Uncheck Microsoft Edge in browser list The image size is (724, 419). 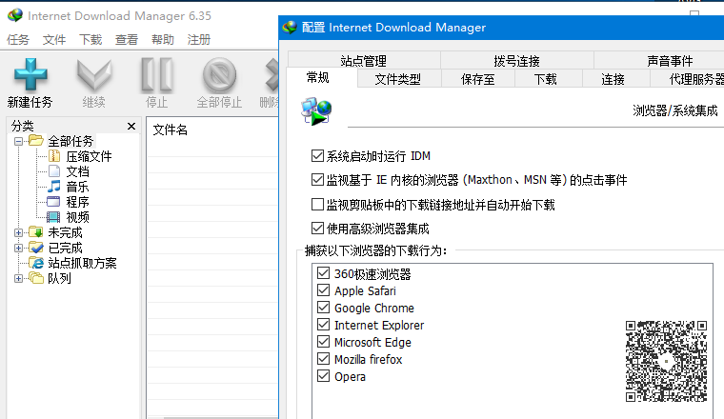[x=323, y=342]
